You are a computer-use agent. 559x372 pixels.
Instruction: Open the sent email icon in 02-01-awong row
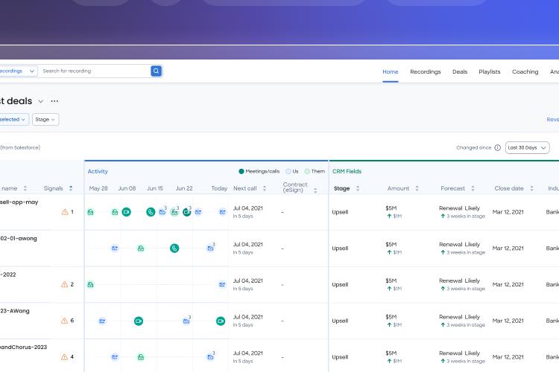(115, 248)
